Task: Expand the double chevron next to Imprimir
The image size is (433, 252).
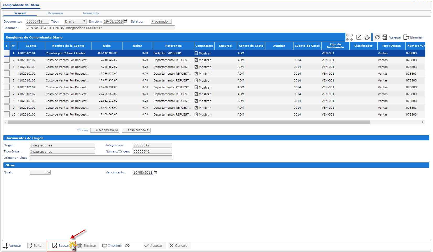Action: 127,245
